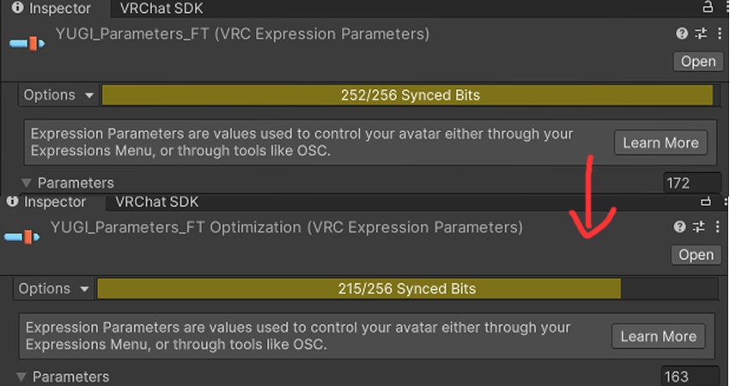The image size is (730, 386).
Task: Click the FT Optimization asset type icon
Action: [22, 236]
